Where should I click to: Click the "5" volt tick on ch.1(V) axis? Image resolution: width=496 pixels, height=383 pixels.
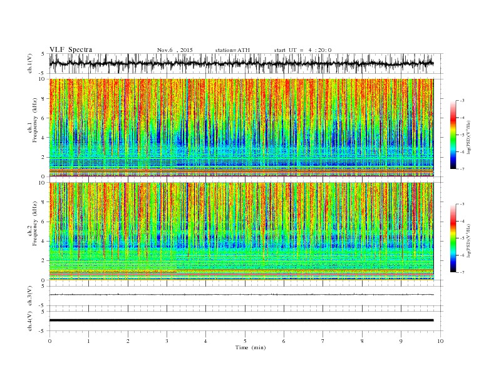pyautogui.click(x=44, y=54)
